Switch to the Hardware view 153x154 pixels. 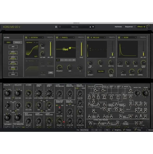tap(118, 27)
